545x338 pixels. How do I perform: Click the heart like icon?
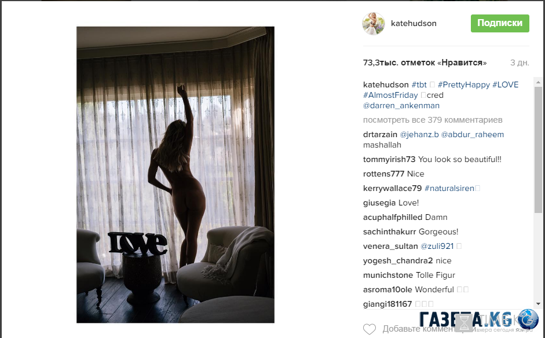(x=370, y=329)
